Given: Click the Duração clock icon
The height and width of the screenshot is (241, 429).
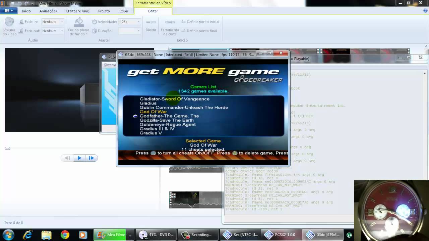Looking at the screenshot, I should click(x=94, y=31).
